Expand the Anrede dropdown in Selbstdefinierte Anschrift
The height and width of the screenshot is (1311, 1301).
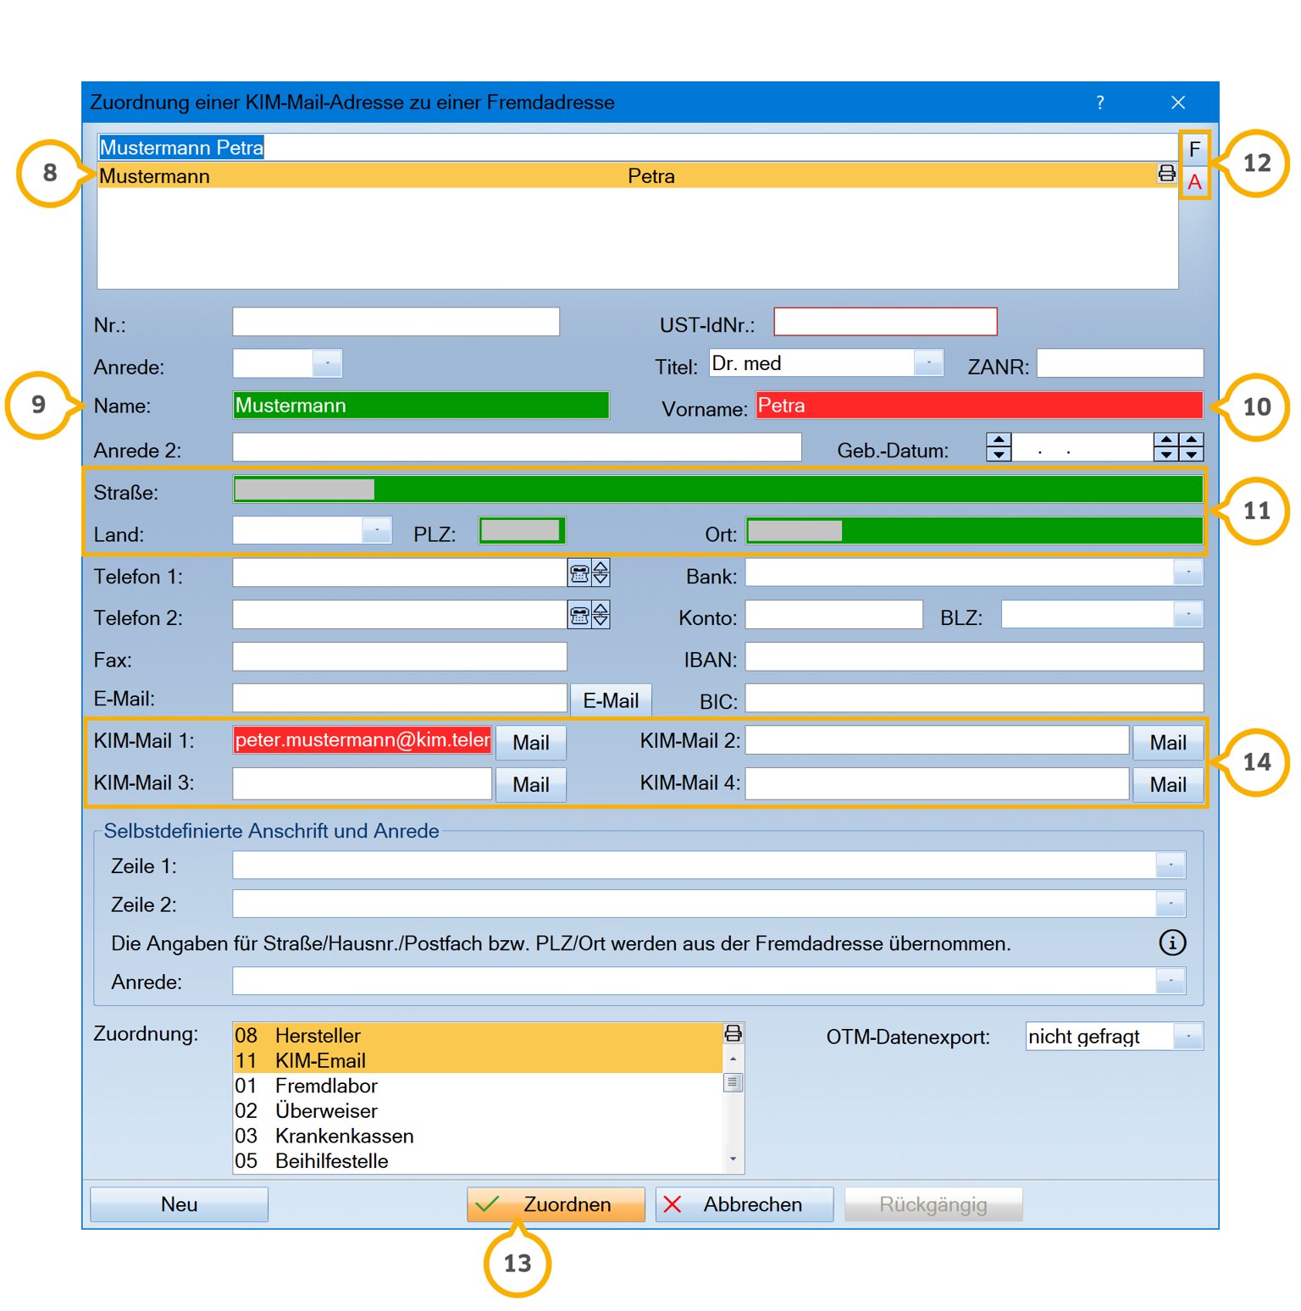pyautogui.click(x=1171, y=982)
